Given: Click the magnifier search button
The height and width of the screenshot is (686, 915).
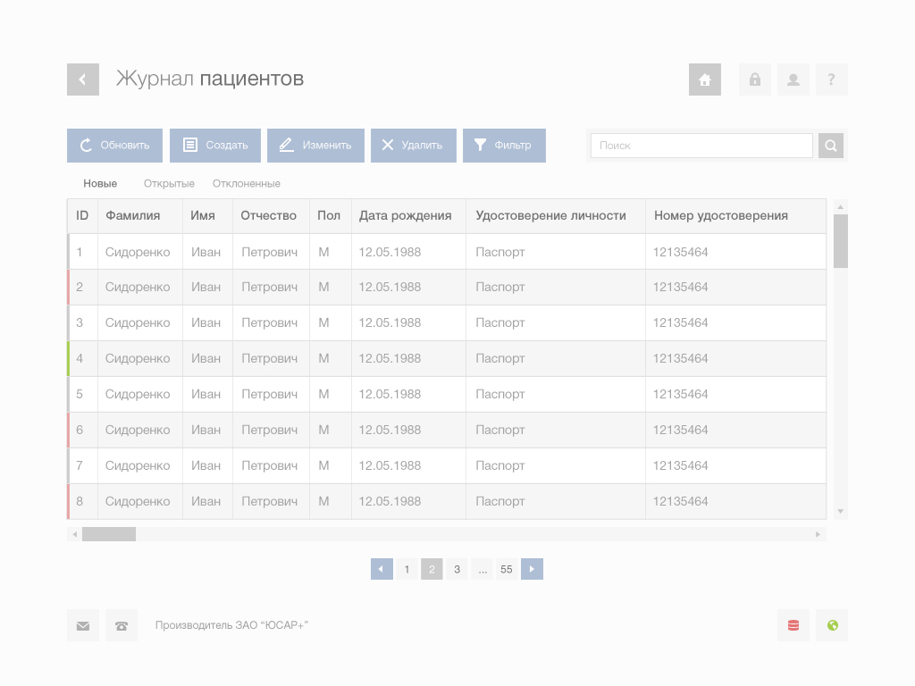Looking at the screenshot, I should tap(830, 146).
